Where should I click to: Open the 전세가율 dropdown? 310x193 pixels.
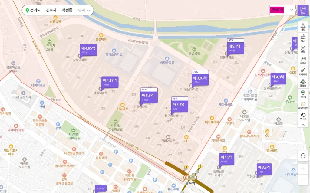(282, 10)
